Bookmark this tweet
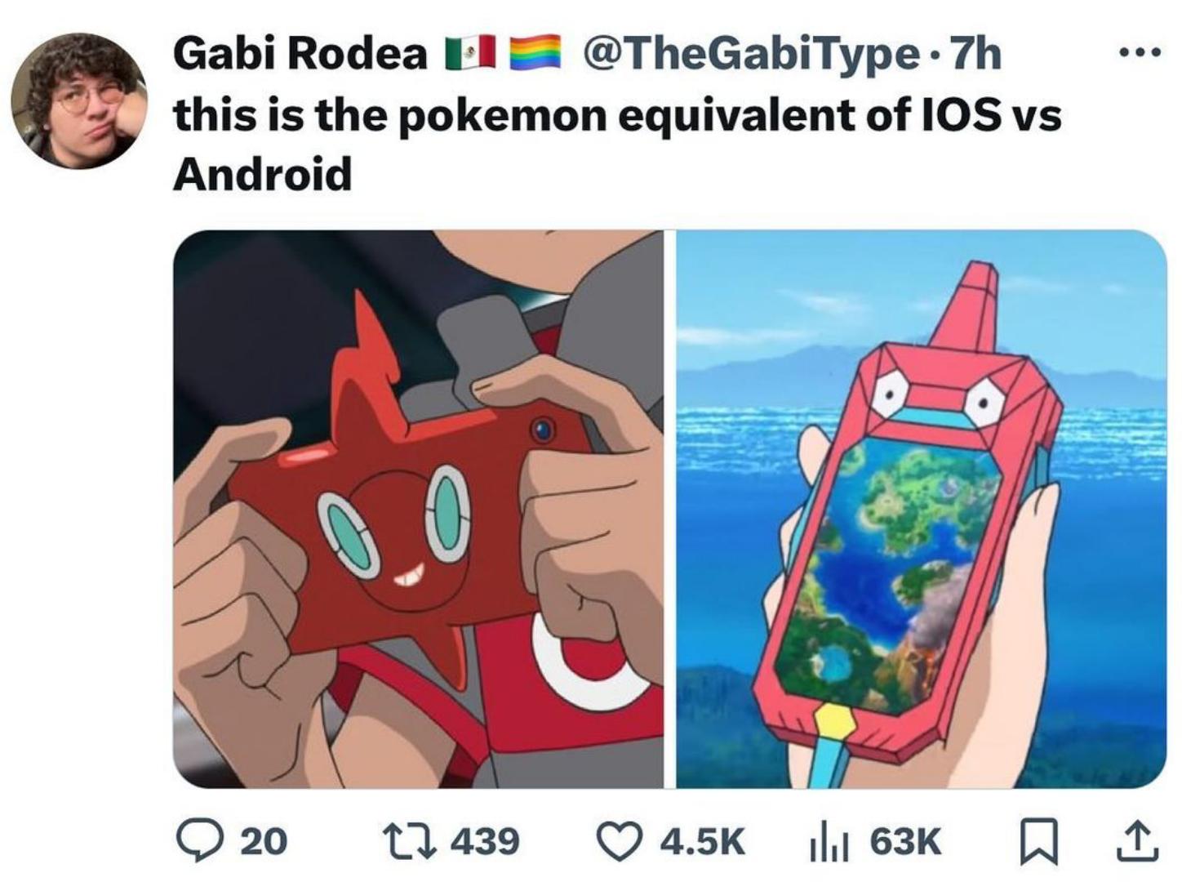1182x882 pixels. [1040, 843]
